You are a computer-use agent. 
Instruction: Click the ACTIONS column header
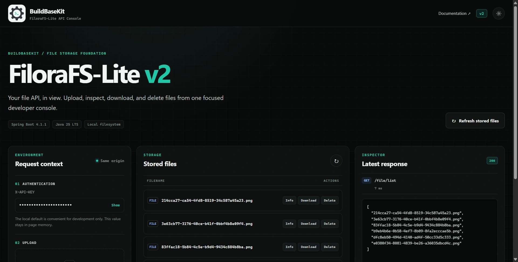pyautogui.click(x=331, y=181)
